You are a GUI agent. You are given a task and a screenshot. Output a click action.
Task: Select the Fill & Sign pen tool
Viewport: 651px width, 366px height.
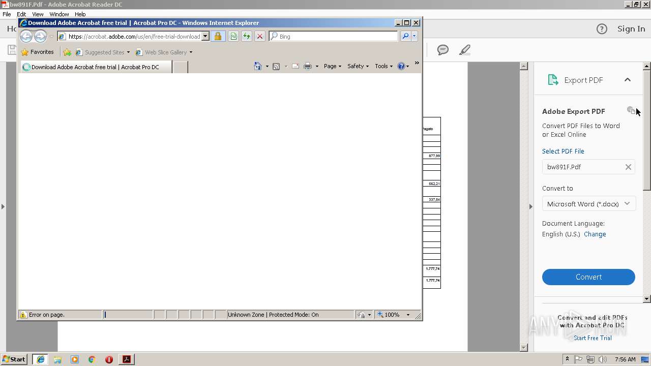pos(464,50)
